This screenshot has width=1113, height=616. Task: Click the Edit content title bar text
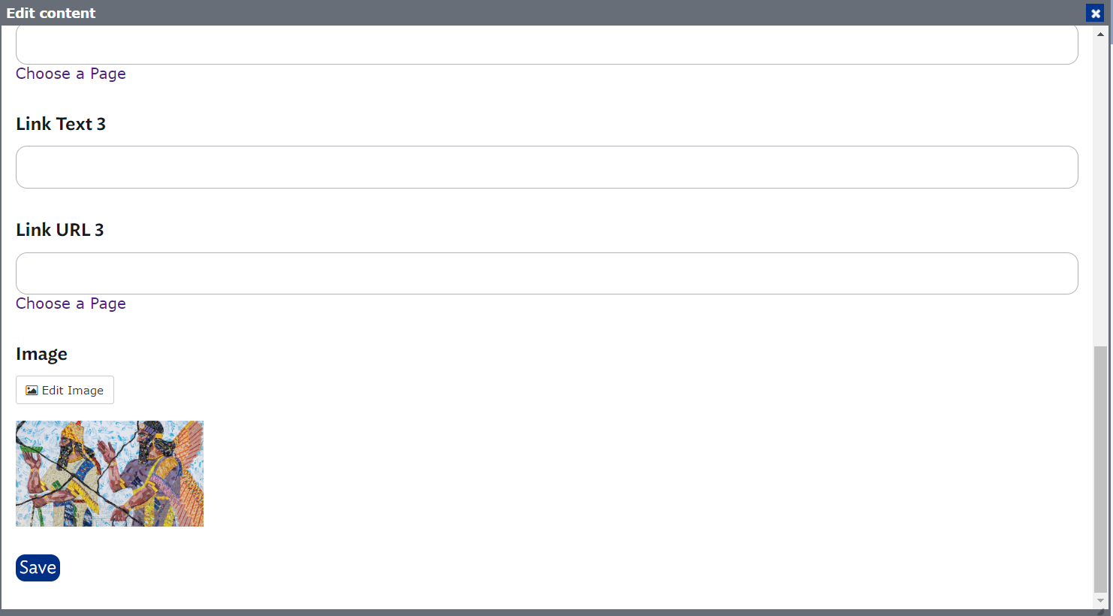[51, 13]
